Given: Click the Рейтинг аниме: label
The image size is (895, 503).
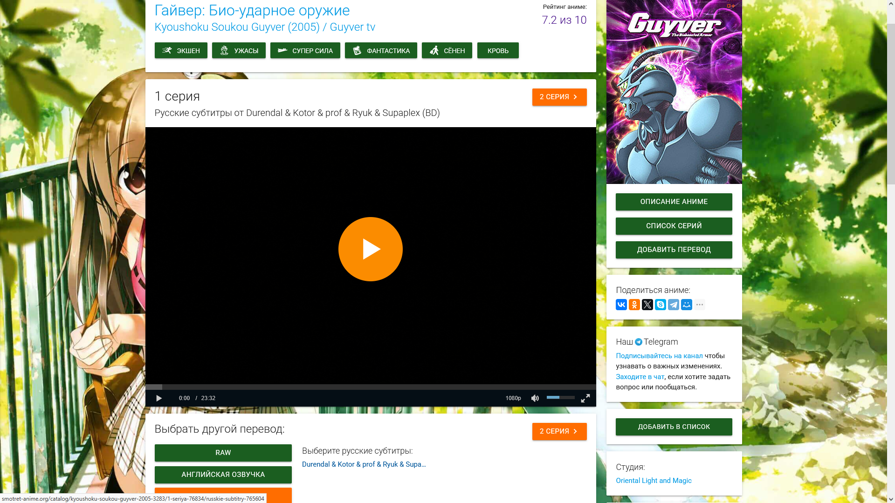Looking at the screenshot, I should pyautogui.click(x=565, y=7).
